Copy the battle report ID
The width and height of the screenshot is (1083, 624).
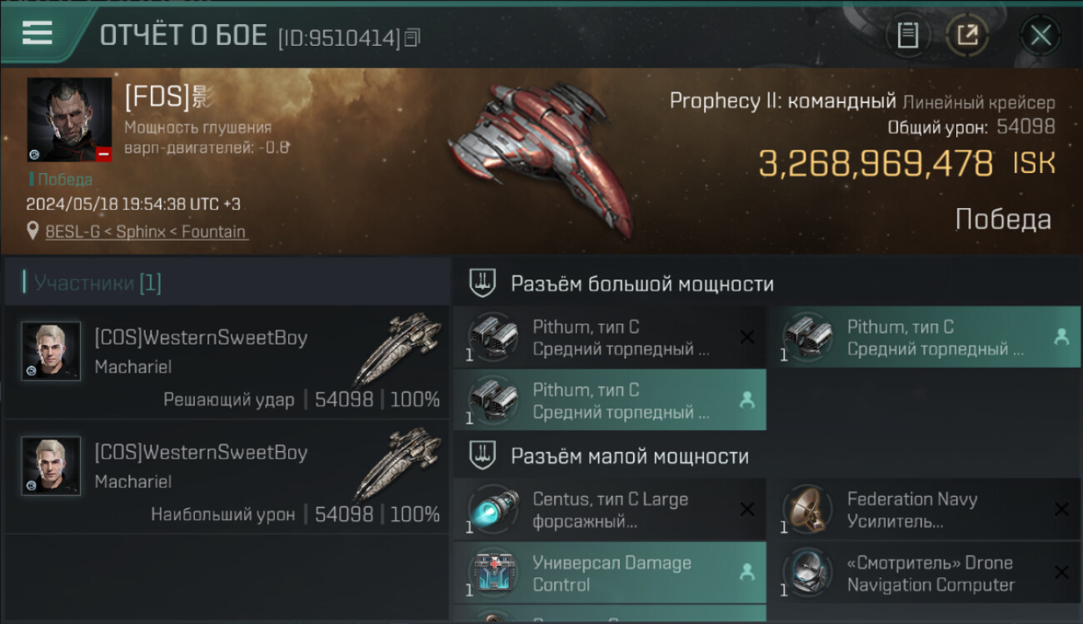click(413, 37)
